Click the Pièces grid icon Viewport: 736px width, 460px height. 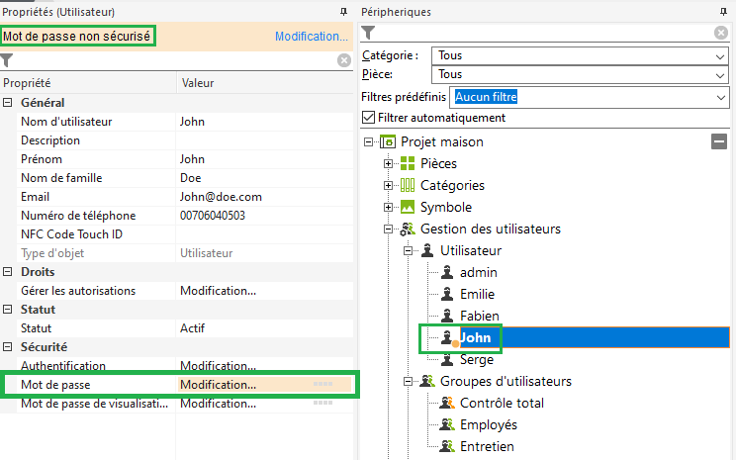pos(408,164)
